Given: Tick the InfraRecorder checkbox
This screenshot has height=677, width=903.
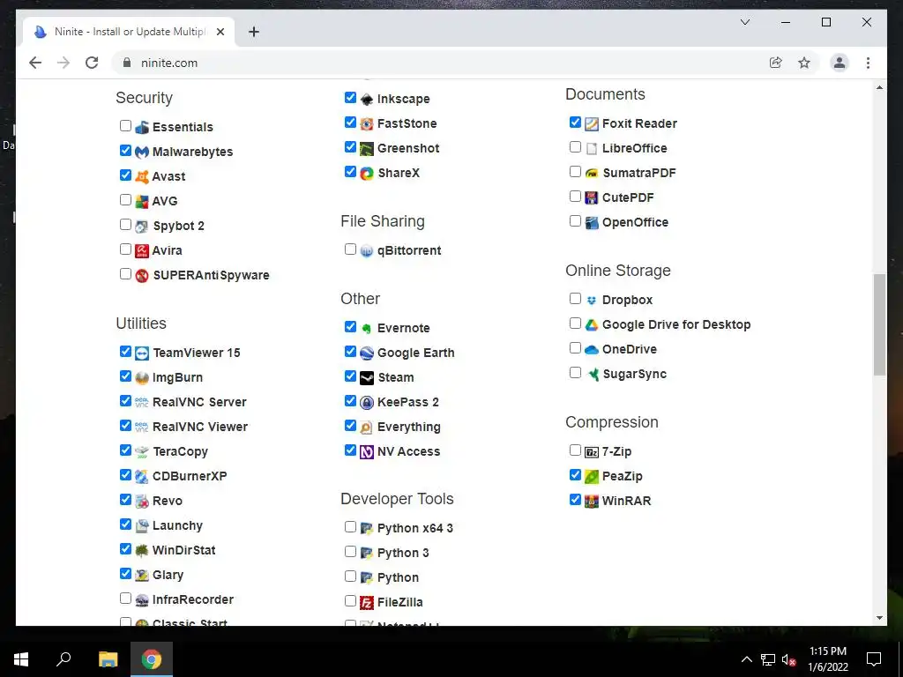Looking at the screenshot, I should [x=125, y=599].
